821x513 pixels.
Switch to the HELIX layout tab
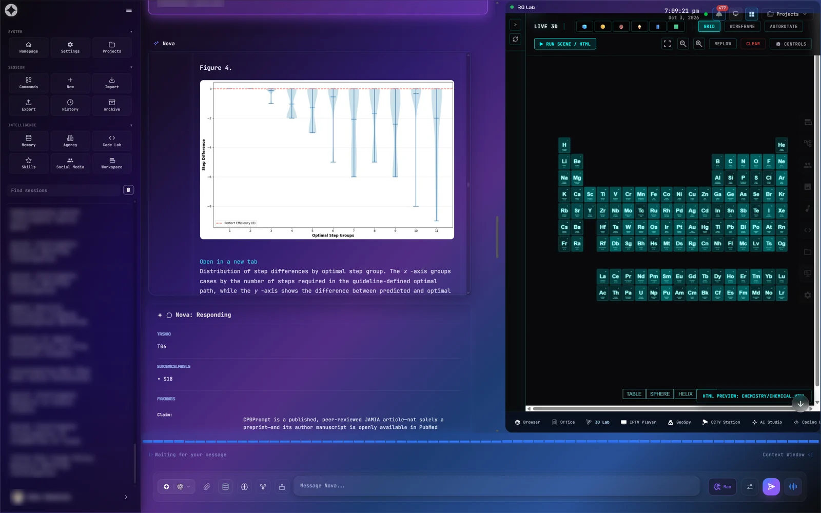coord(686,394)
